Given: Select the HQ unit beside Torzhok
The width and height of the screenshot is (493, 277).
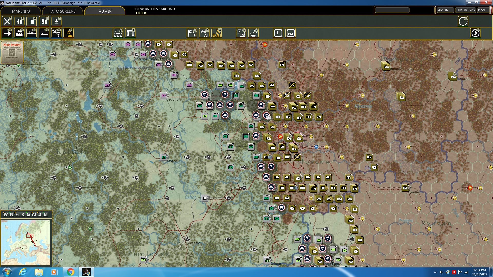Looking at the screenshot, I should pos(164,95).
